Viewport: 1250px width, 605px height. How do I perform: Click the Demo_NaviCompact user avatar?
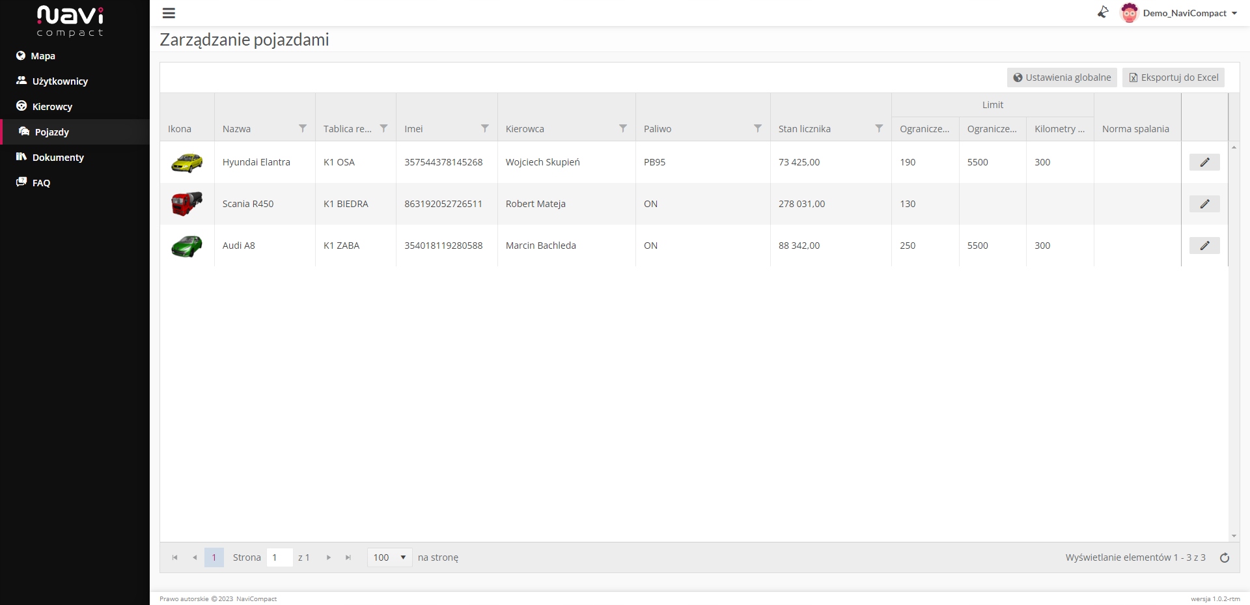pos(1129,13)
